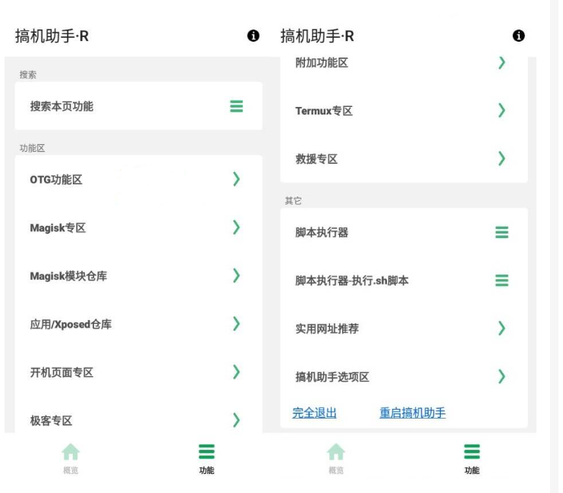Switch to 概览 tab on left screen

pos(71,470)
